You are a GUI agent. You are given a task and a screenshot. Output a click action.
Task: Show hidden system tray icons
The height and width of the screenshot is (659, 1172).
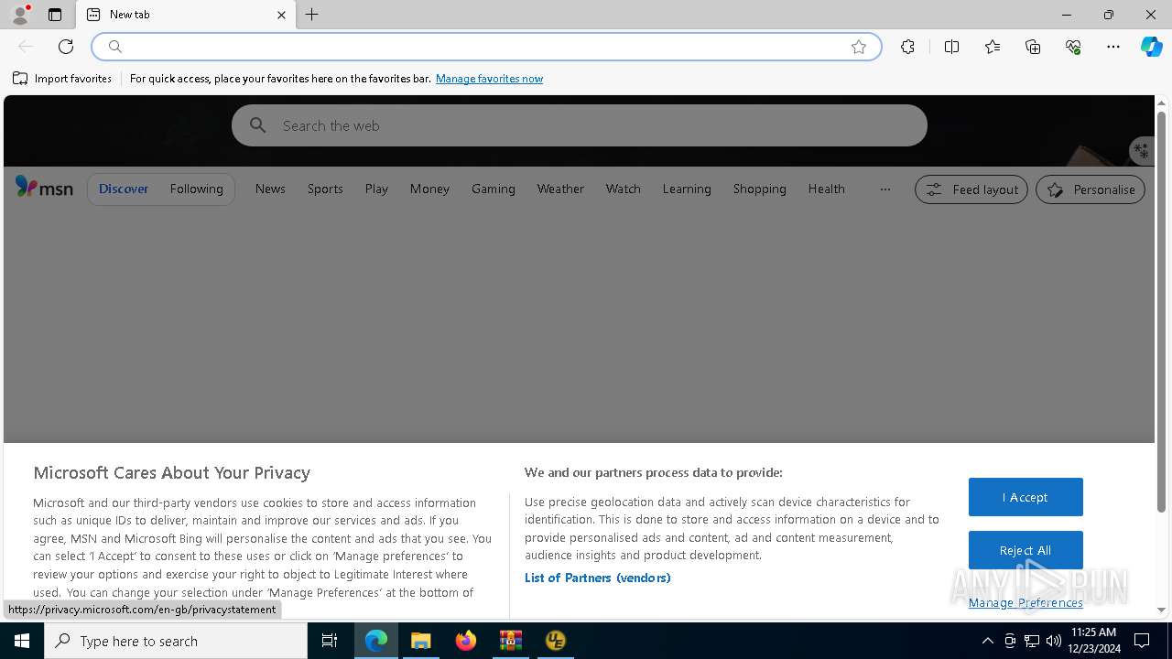click(987, 641)
